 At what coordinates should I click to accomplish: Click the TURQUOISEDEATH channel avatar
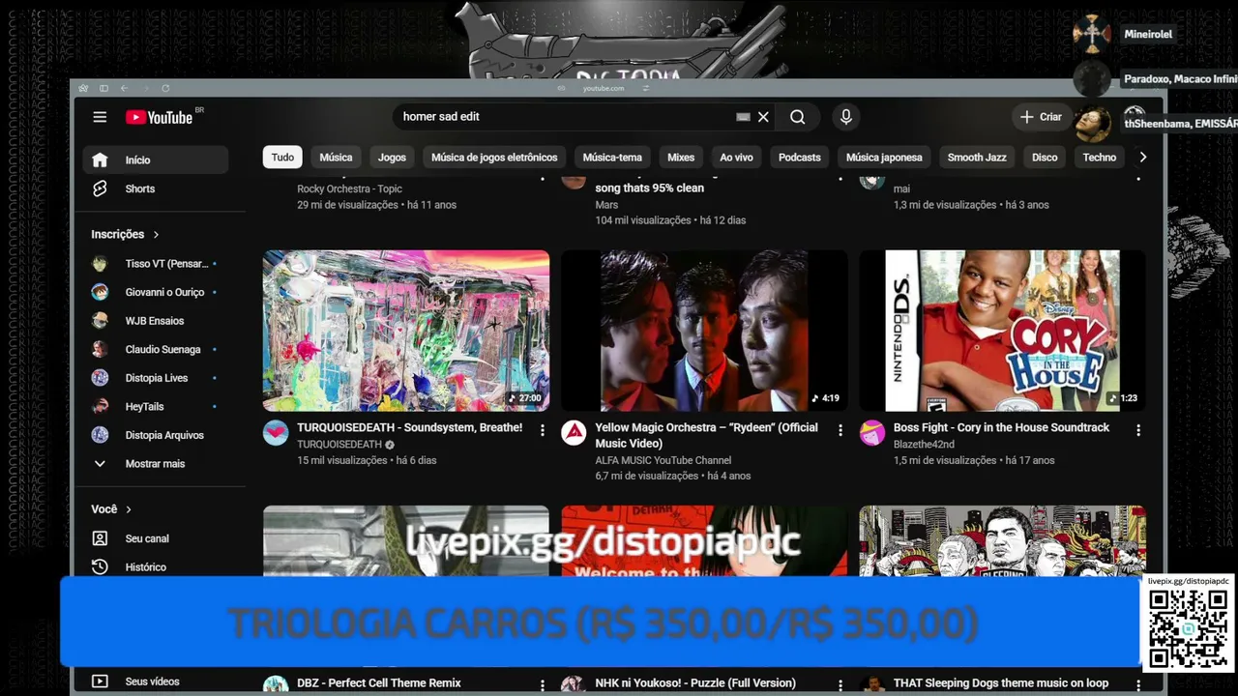pyautogui.click(x=276, y=432)
